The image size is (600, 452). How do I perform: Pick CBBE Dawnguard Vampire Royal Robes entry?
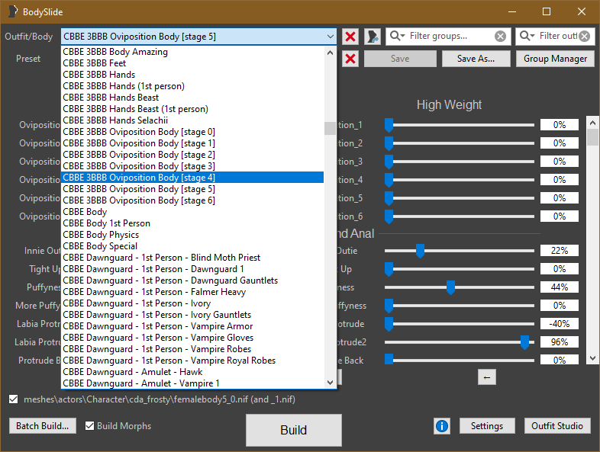point(169,361)
